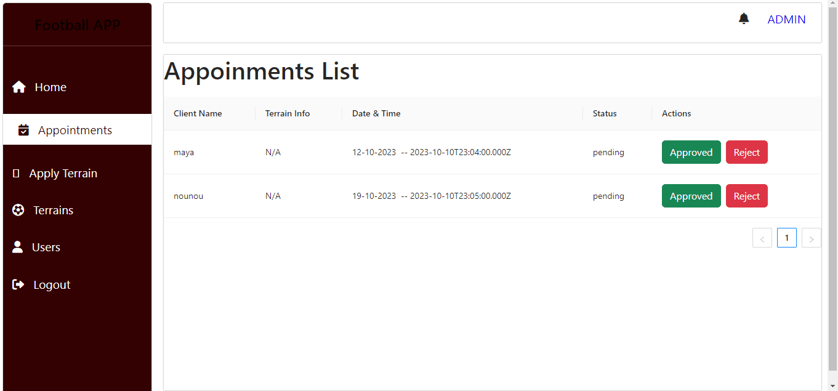
Task: Go to next page with right chevron
Action: point(812,238)
